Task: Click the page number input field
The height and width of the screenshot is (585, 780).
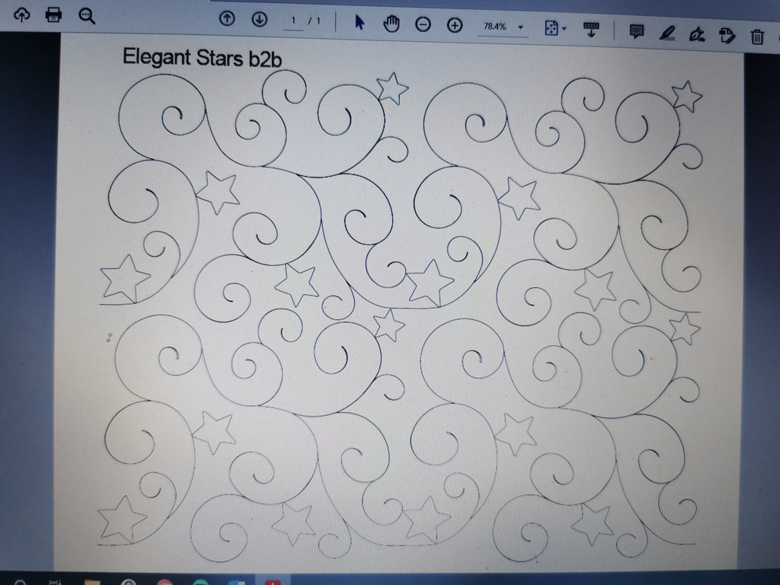Action: [293, 21]
